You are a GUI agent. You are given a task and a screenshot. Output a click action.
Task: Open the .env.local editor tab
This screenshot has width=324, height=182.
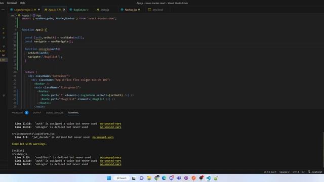click(x=157, y=10)
